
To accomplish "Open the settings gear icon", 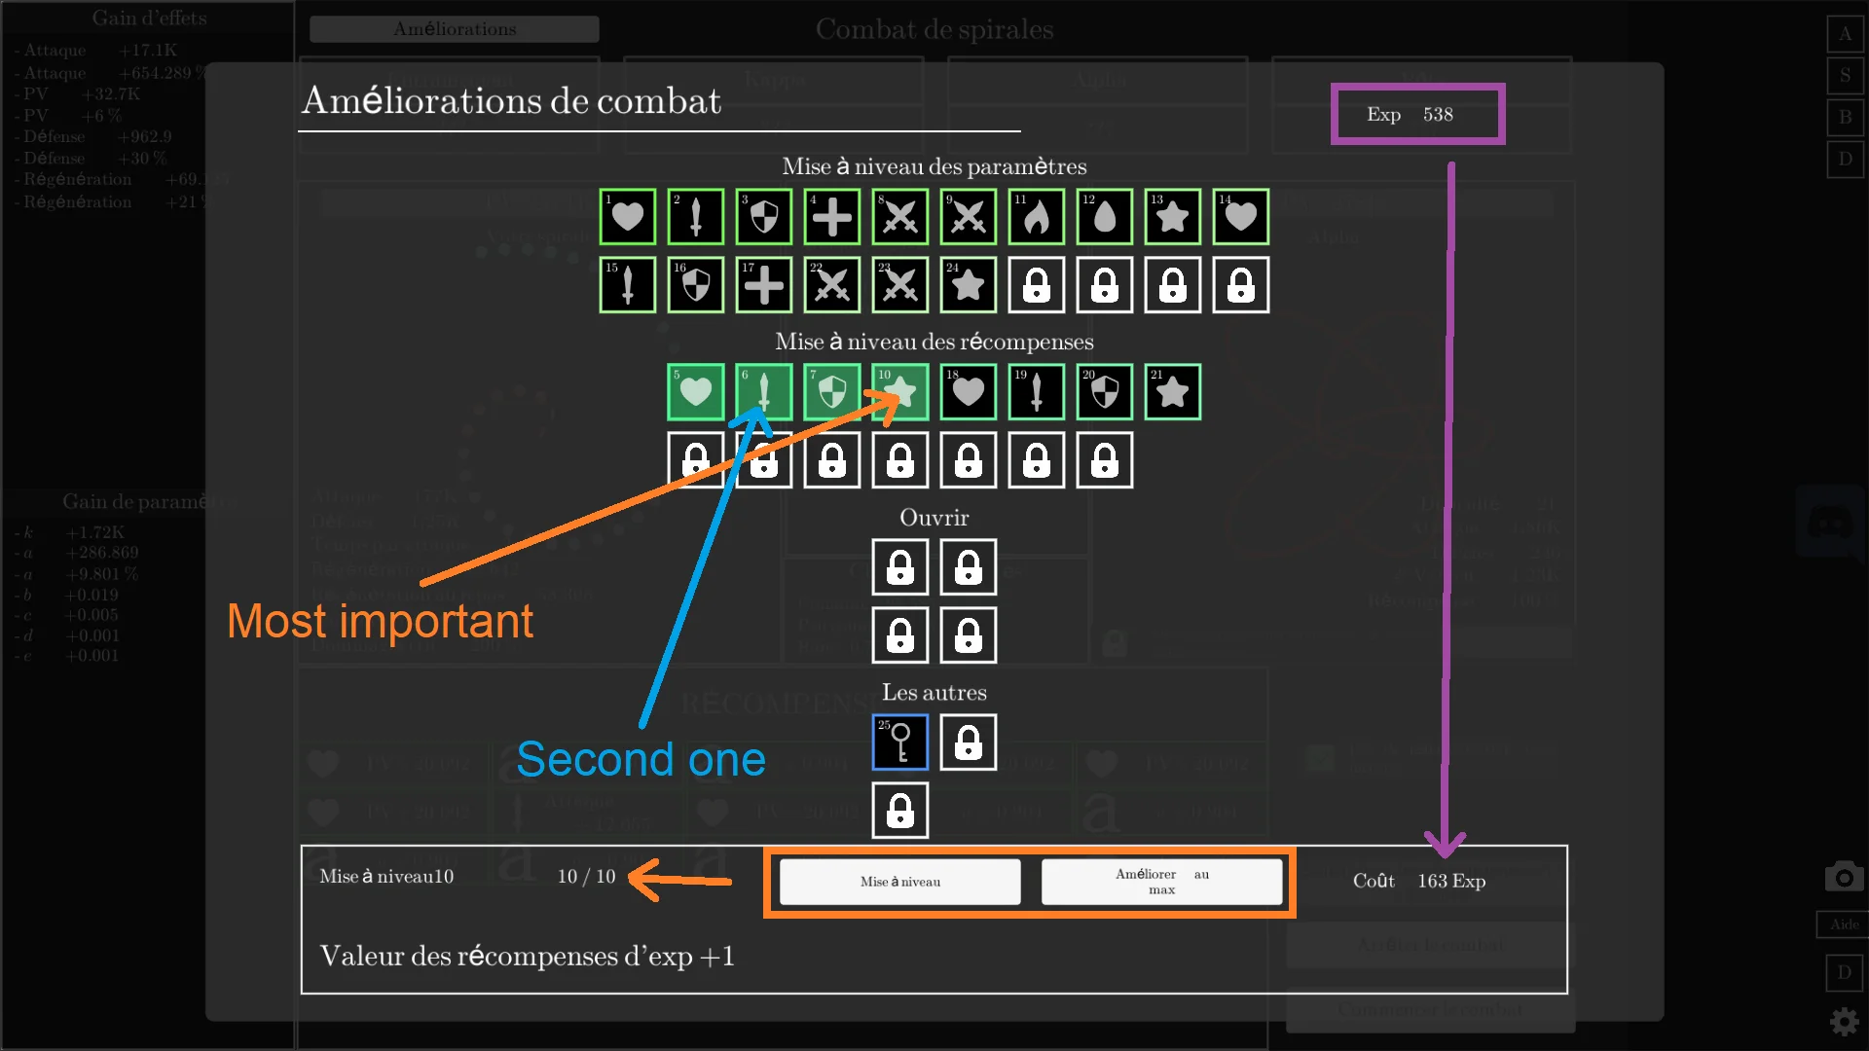I will (x=1844, y=1022).
